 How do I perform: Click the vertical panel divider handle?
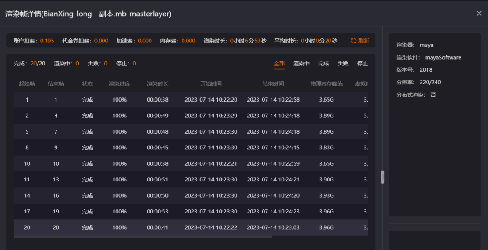click(x=383, y=177)
